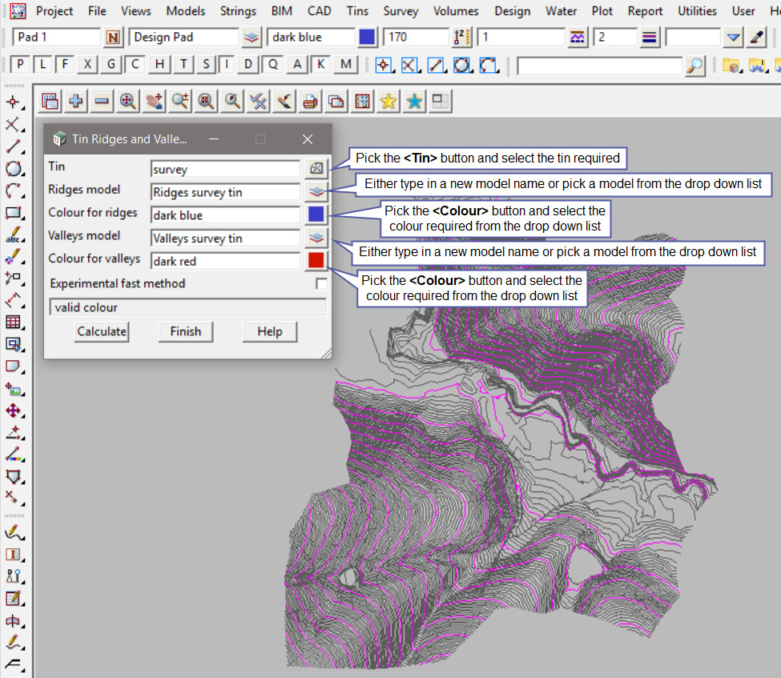Open the Design Pad model dropdown
Image resolution: width=781 pixels, height=678 pixels.
252,38
